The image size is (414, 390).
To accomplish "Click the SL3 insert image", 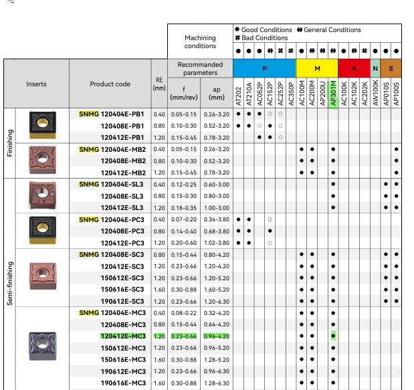I will pyautogui.click(x=43, y=195).
